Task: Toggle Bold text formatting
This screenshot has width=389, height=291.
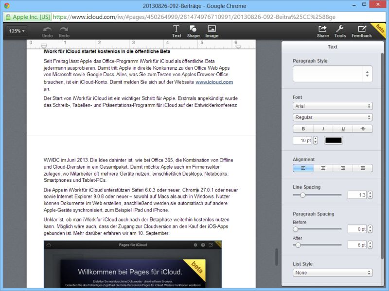Action: click(x=303, y=129)
